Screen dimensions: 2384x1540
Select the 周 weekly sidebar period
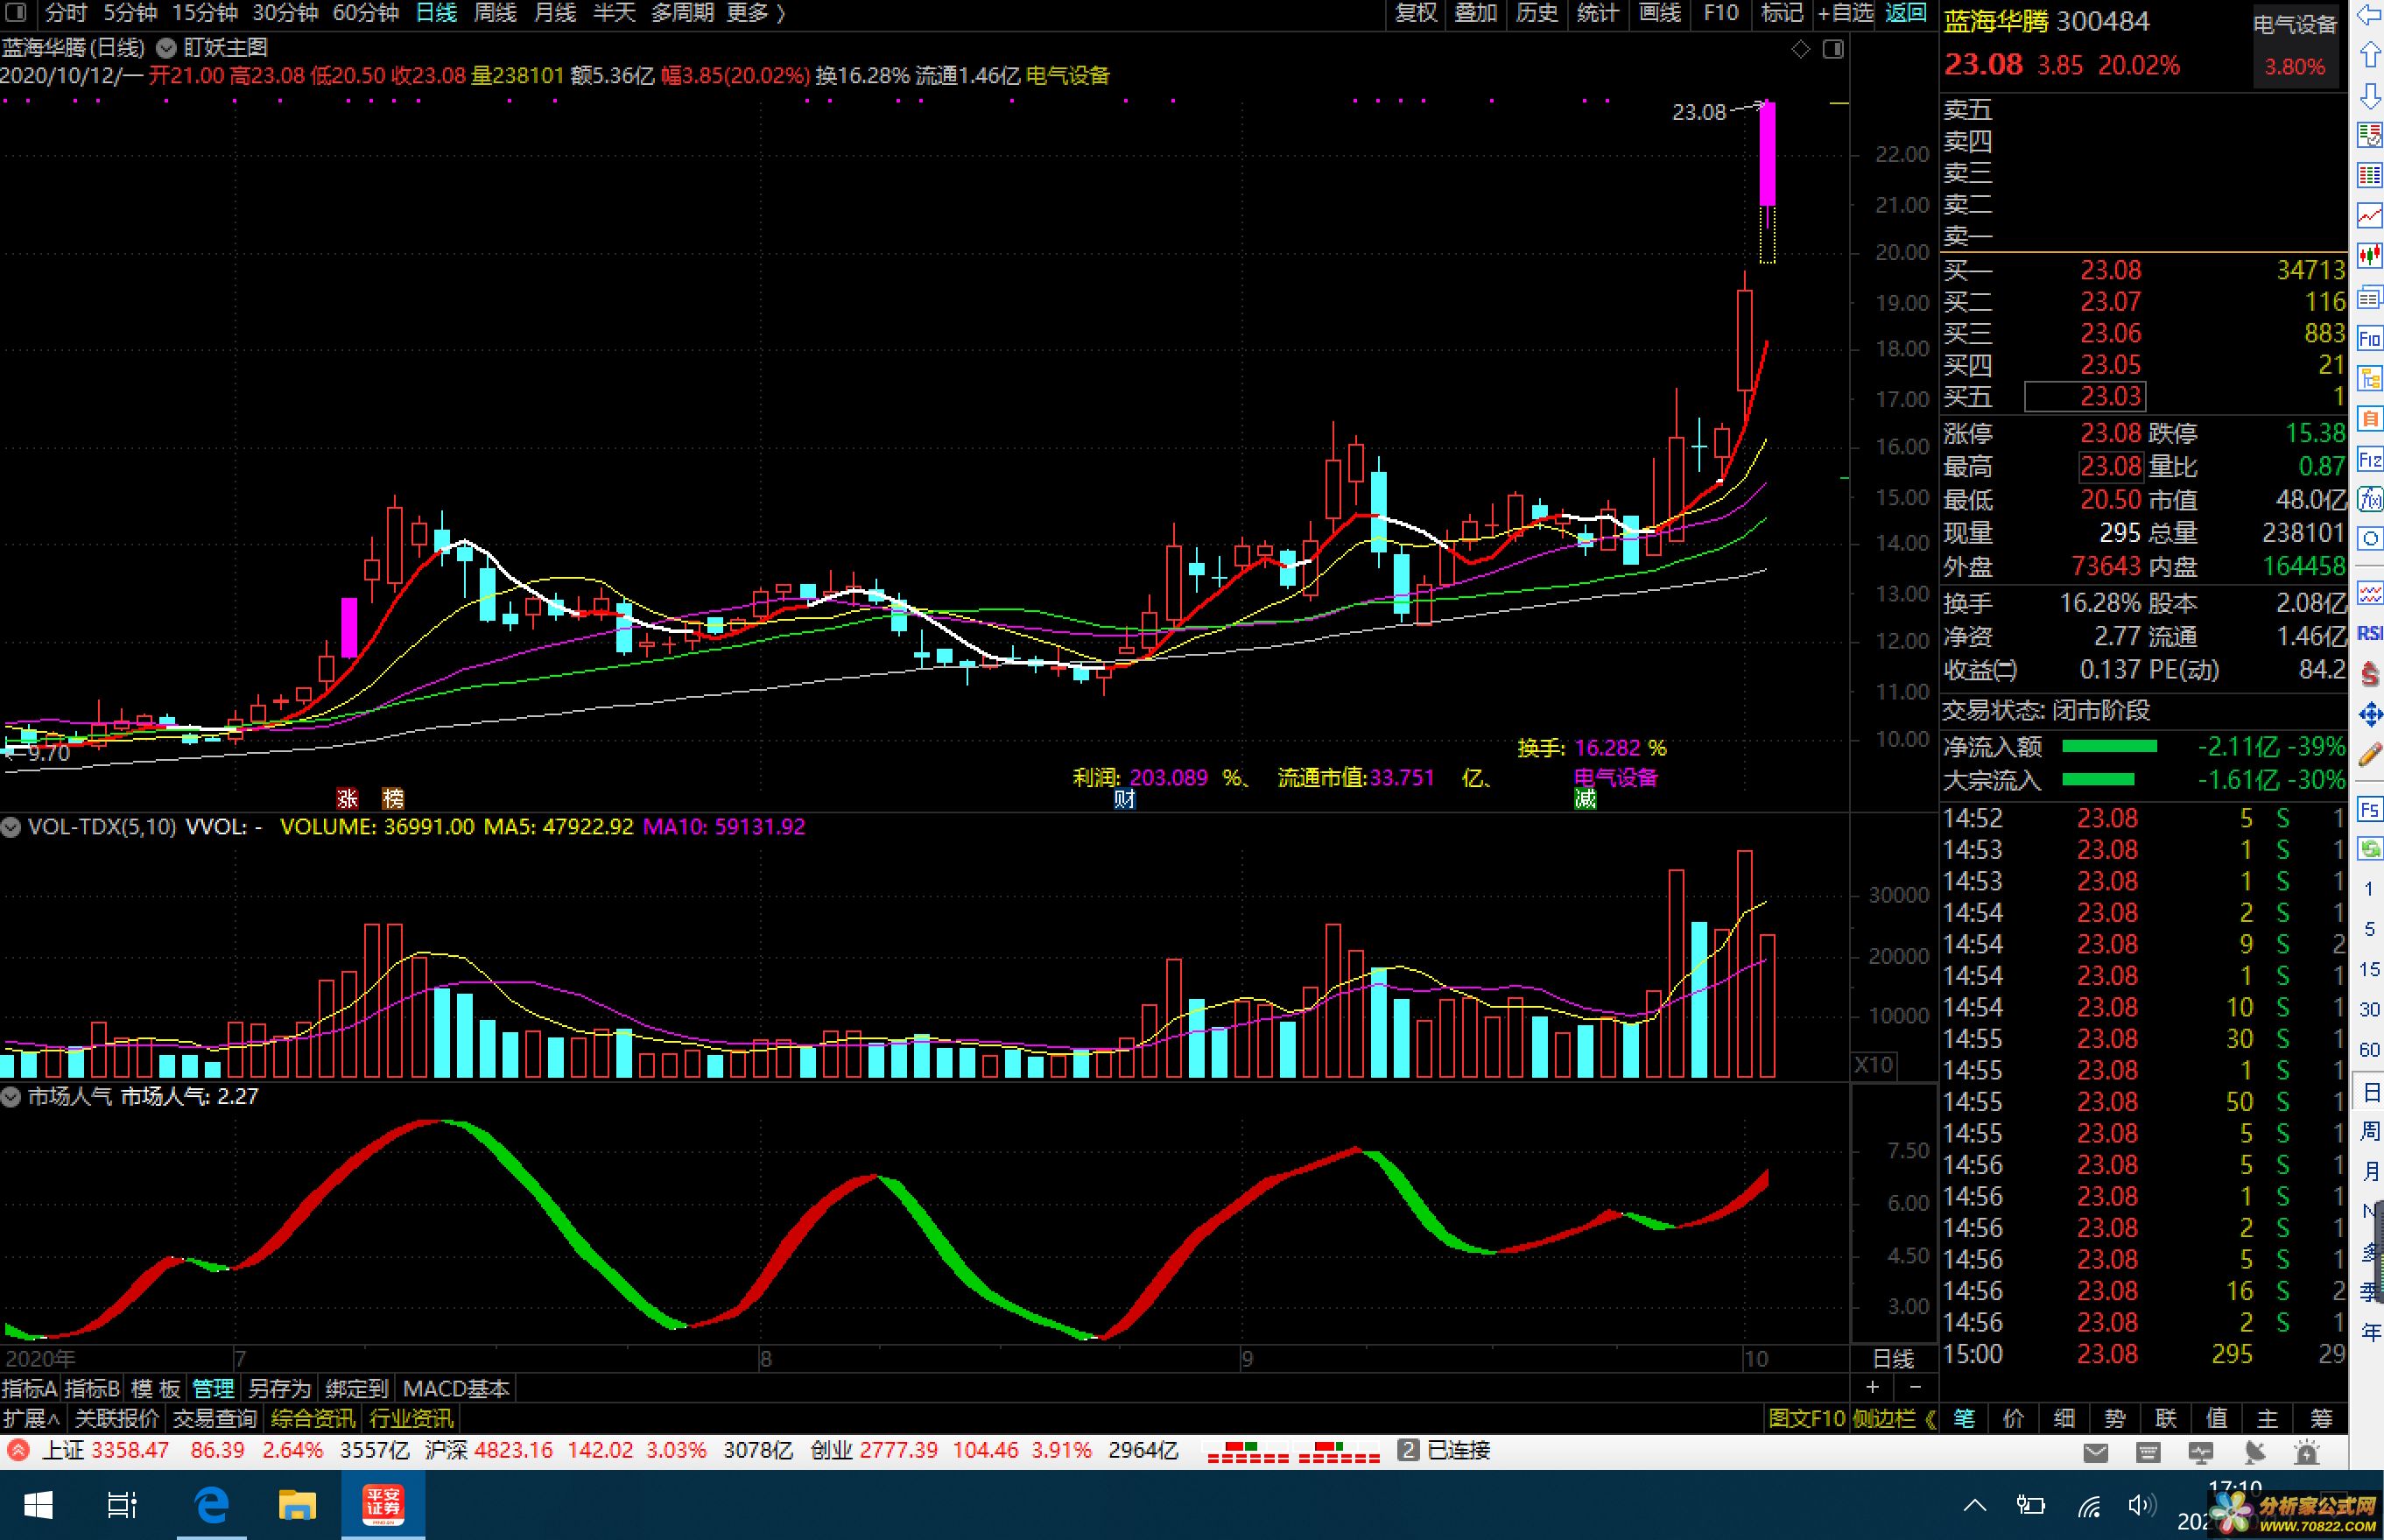point(2370,1131)
